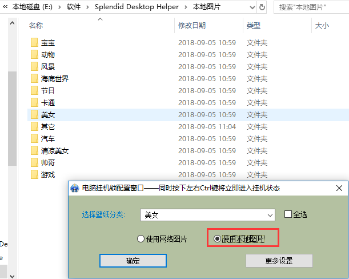
Task: Select the 卡通 folder name
Action: point(48,103)
